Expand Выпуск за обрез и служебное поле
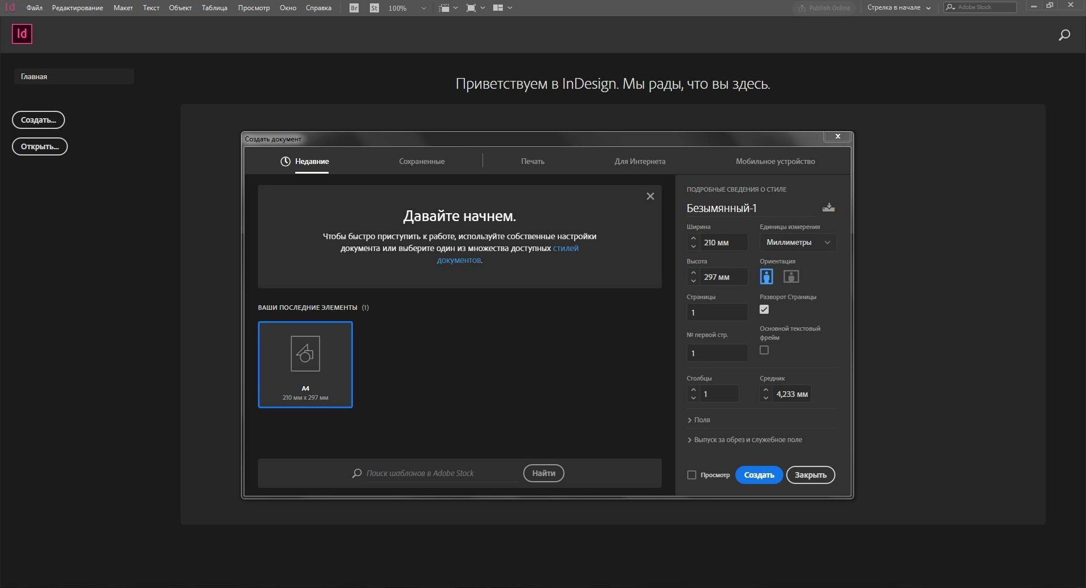This screenshot has width=1086, height=588. point(745,440)
